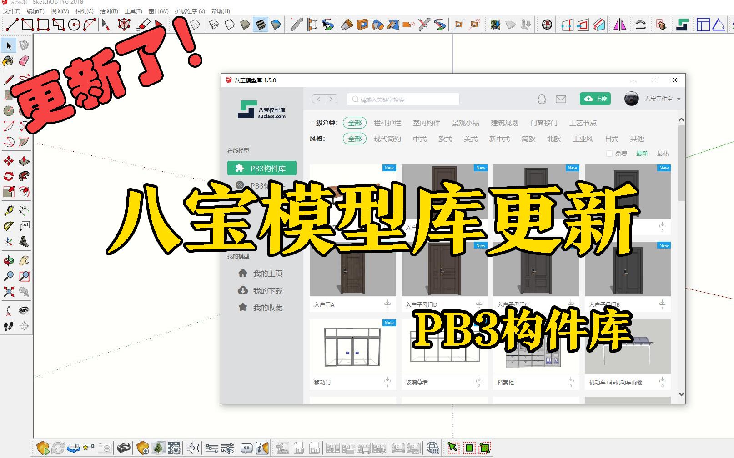Viewport: 734px width, 458px height.
Task: Open the 八宝模型库 green logo toolbar icon
Action: (682, 25)
